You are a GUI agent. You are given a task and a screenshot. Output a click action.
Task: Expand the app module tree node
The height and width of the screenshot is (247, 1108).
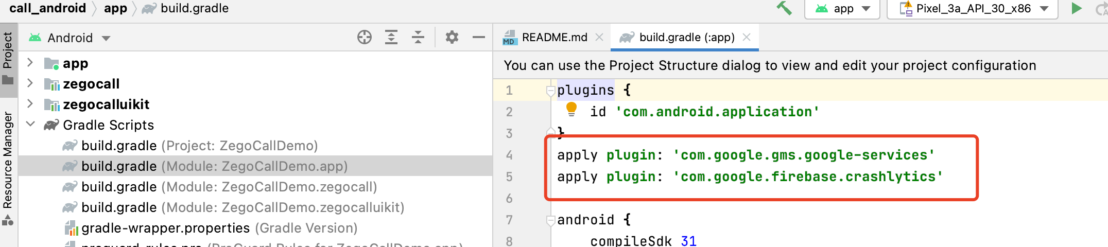coord(30,63)
